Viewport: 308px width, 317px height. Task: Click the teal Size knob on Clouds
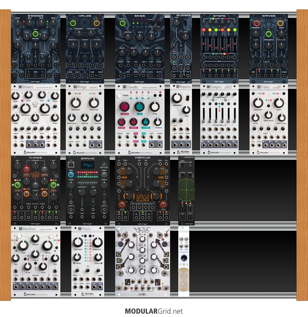tap(140, 107)
